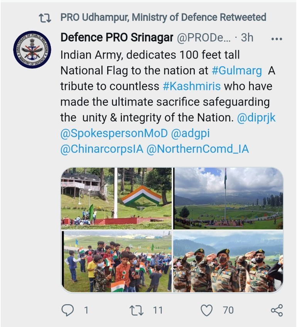
Task: Like the tweet with heart icon
Action: click(207, 310)
